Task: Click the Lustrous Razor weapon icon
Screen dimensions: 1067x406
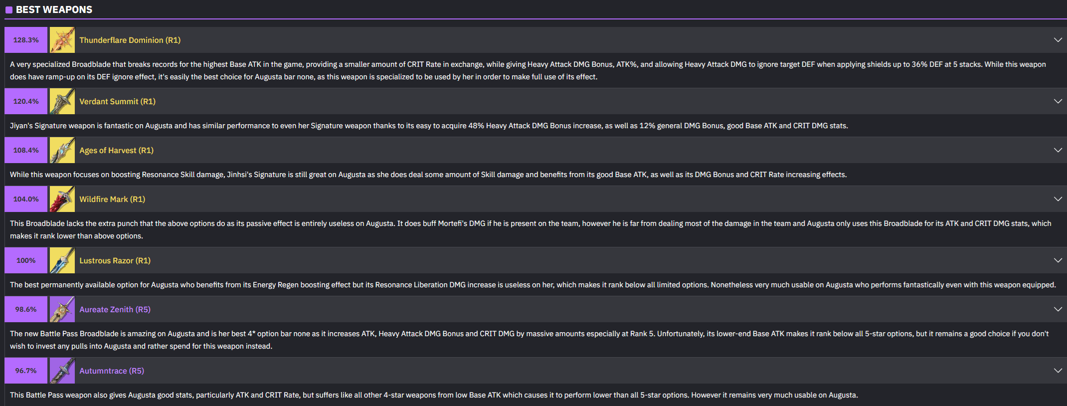Action: coord(62,260)
